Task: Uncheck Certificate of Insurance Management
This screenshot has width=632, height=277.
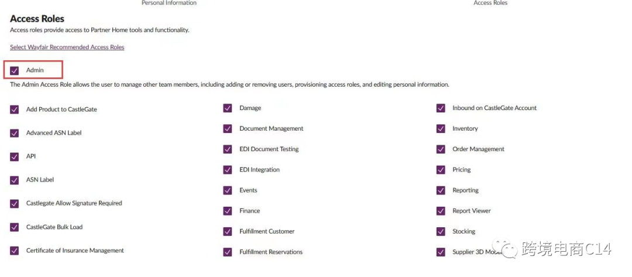Action: (15, 251)
